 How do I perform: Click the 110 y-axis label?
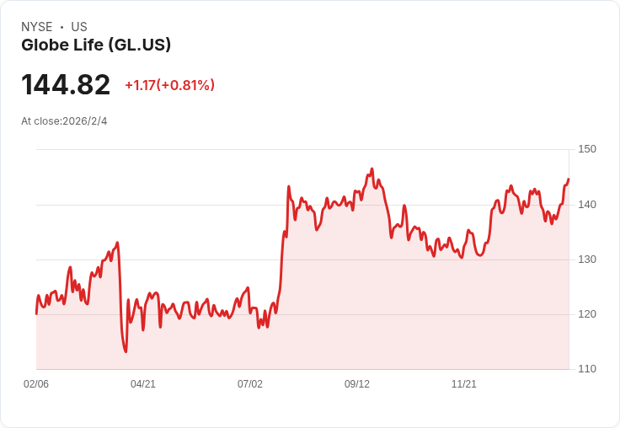coord(587,369)
